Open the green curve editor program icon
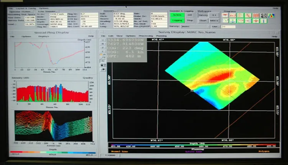288x165 pixels. pyautogui.click(x=225, y=21)
